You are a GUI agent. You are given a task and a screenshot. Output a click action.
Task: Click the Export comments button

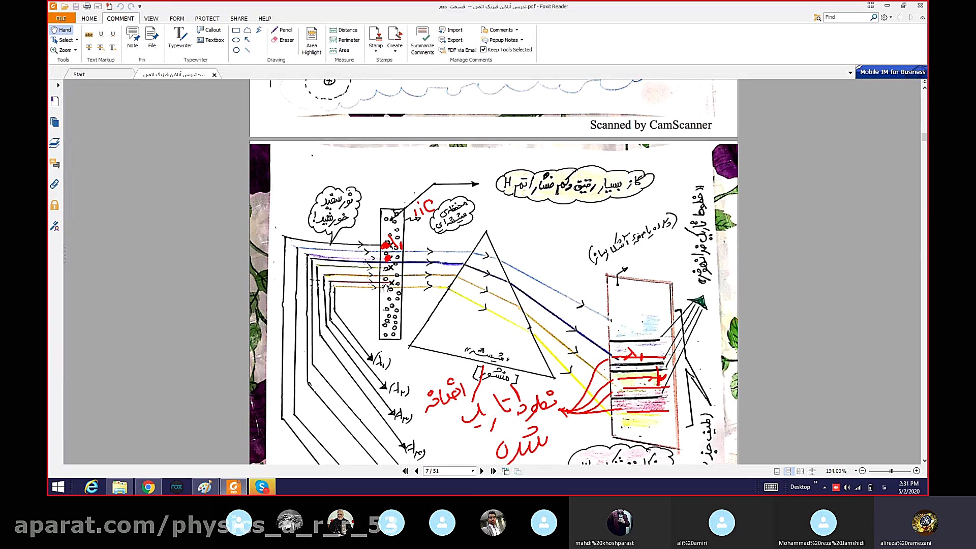(x=451, y=40)
